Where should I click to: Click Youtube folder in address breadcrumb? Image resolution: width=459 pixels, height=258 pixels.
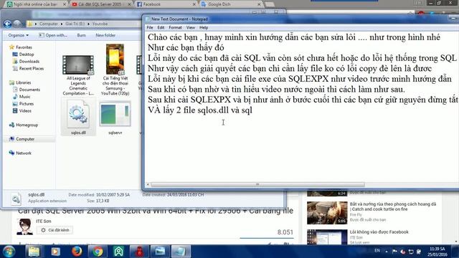click(100, 24)
